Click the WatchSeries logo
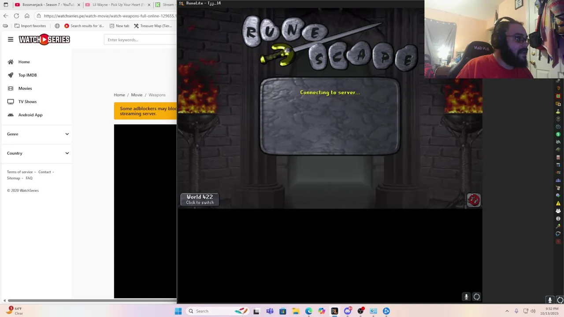The image size is (564, 317). [x=44, y=40]
